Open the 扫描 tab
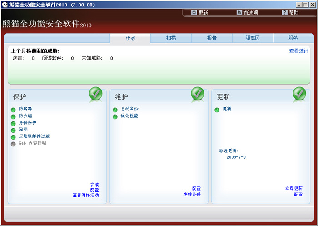Screen dimensions: 318x226 [x=171, y=38]
